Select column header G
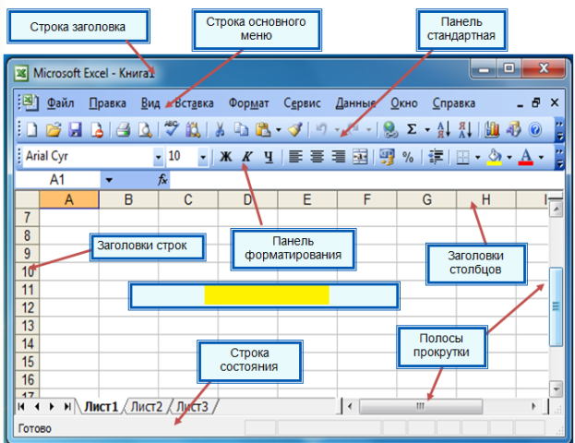Viewport: 575px width, 443px height. (x=426, y=200)
